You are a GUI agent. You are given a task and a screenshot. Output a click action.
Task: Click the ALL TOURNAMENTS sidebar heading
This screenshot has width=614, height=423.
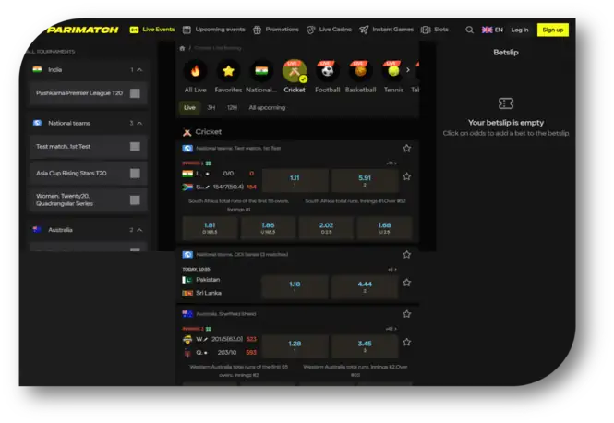tap(51, 52)
